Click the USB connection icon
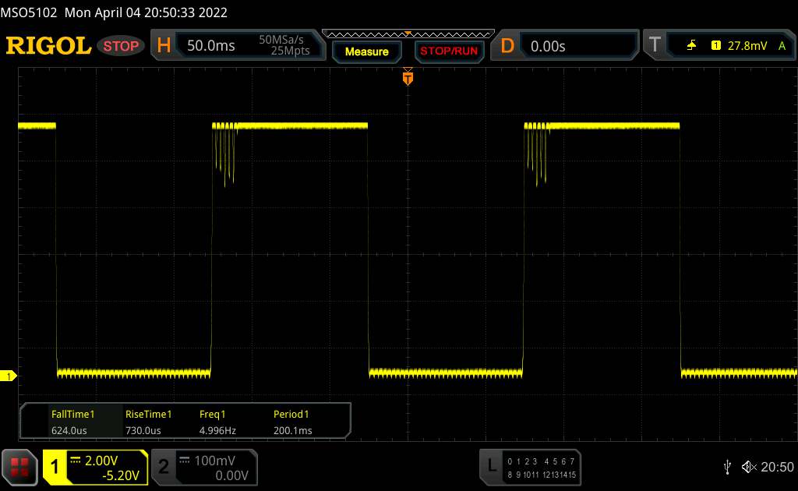 click(727, 466)
